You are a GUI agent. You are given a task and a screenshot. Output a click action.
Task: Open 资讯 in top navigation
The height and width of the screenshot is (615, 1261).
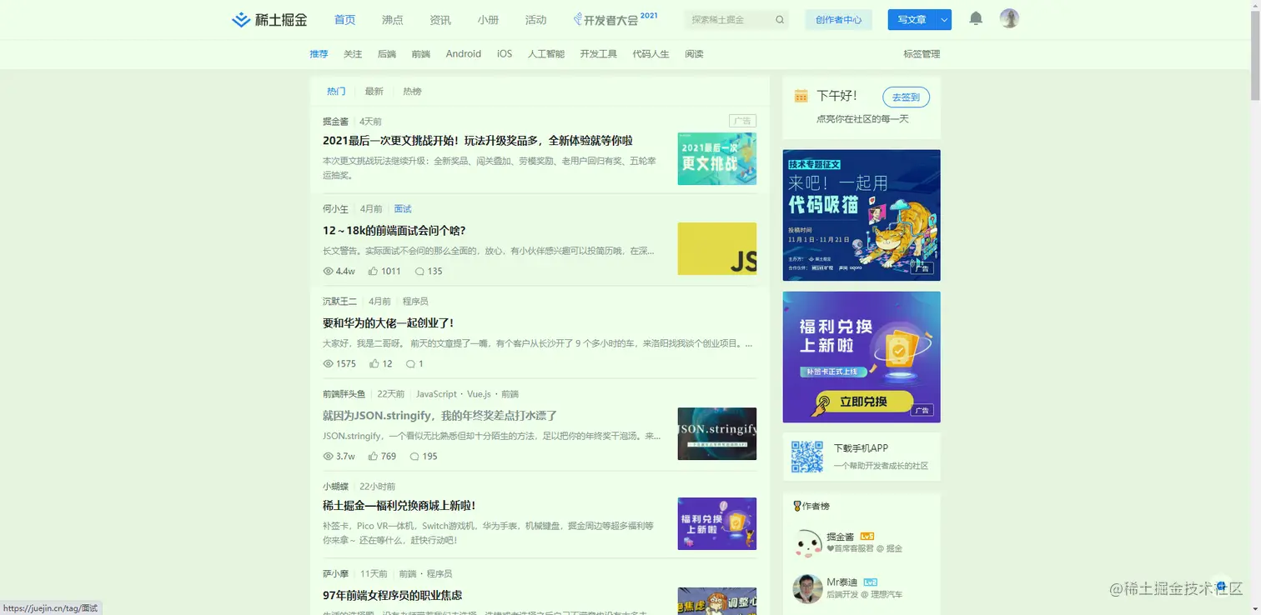[440, 20]
